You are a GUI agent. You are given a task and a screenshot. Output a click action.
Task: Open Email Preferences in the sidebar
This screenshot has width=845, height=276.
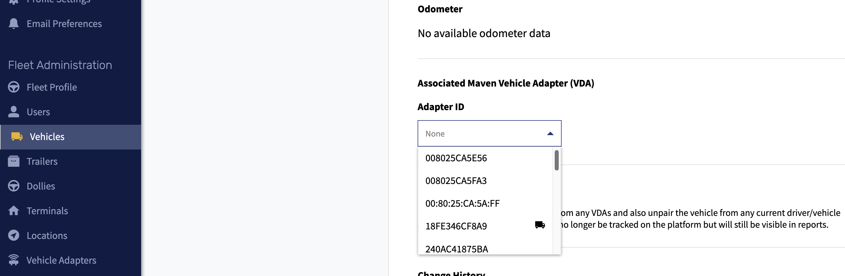[64, 24]
